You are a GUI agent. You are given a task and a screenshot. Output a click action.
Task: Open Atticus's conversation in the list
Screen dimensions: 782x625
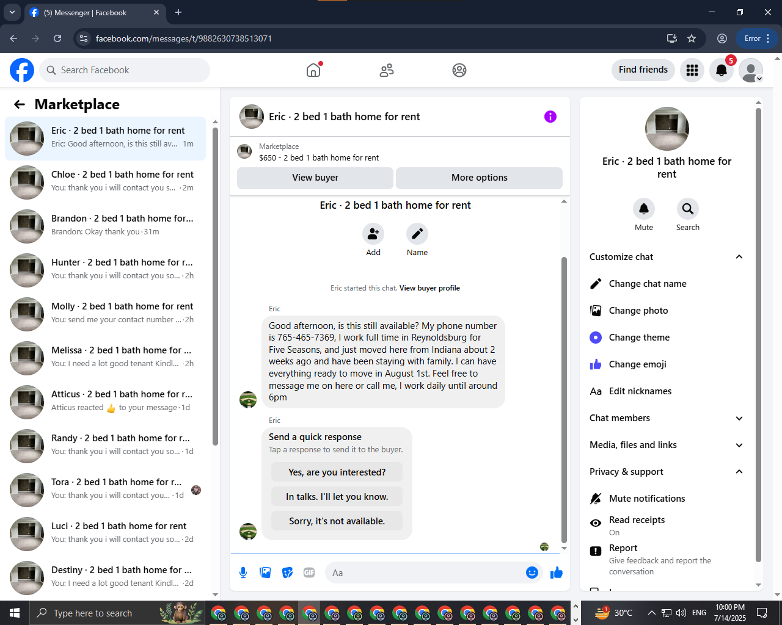coord(106,402)
